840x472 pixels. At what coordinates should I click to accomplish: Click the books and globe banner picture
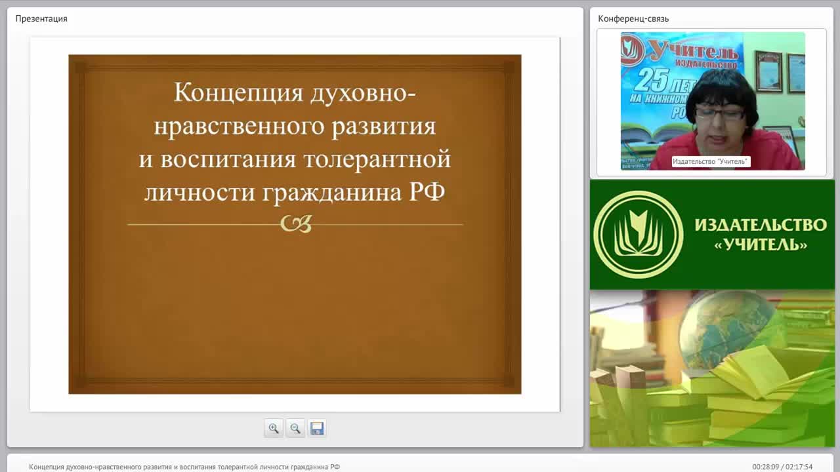tap(712, 368)
